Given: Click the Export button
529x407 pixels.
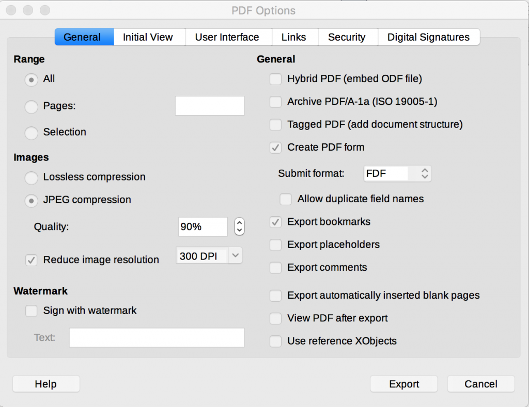Looking at the screenshot, I should coord(403,384).
